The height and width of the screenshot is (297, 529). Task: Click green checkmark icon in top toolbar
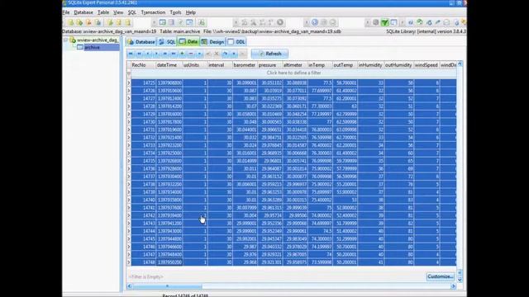[384, 22]
